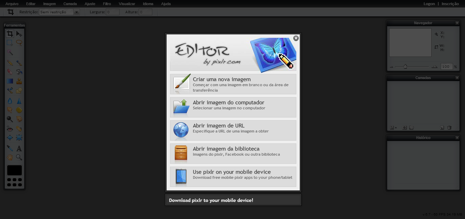
Task: Close the Histórico panel
Action: 457,138
